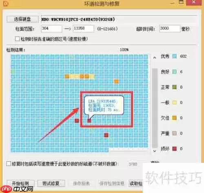Click the pale yellow 一般 legend swatch
Screen dimensions: 204x193
(175, 103)
